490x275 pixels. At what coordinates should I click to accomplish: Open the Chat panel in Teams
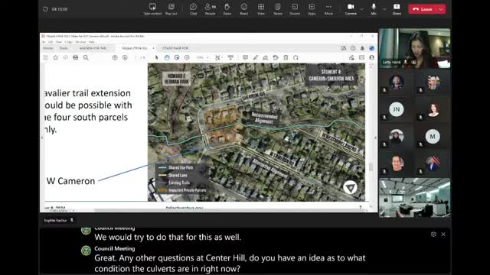coord(193,9)
